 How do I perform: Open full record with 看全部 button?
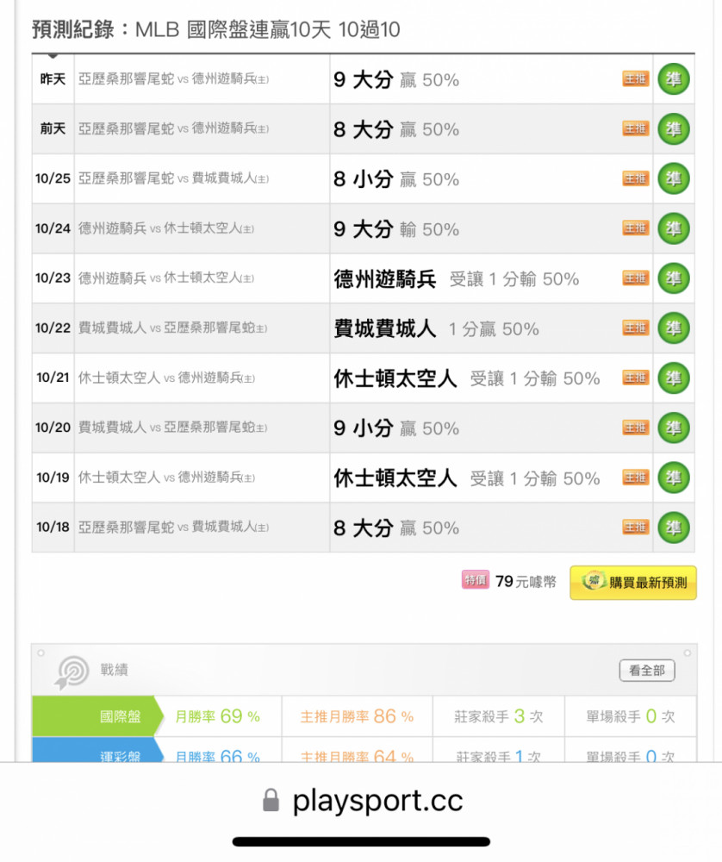click(x=647, y=671)
